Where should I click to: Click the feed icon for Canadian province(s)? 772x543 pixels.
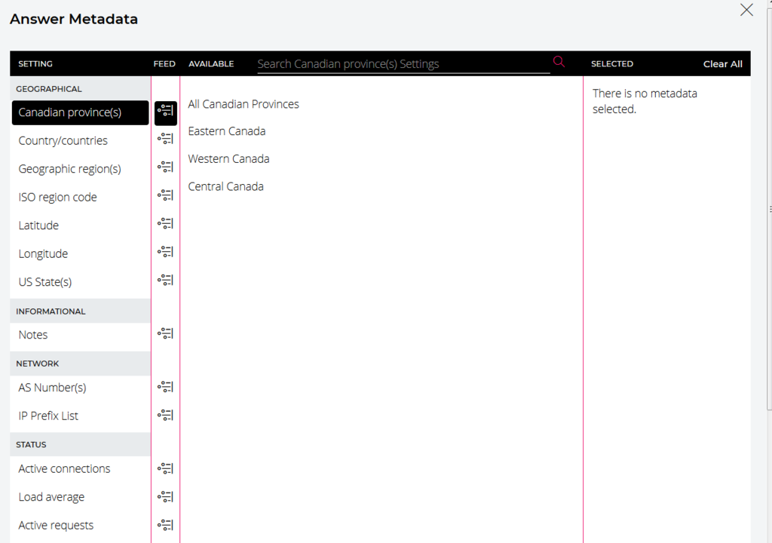[x=165, y=113]
